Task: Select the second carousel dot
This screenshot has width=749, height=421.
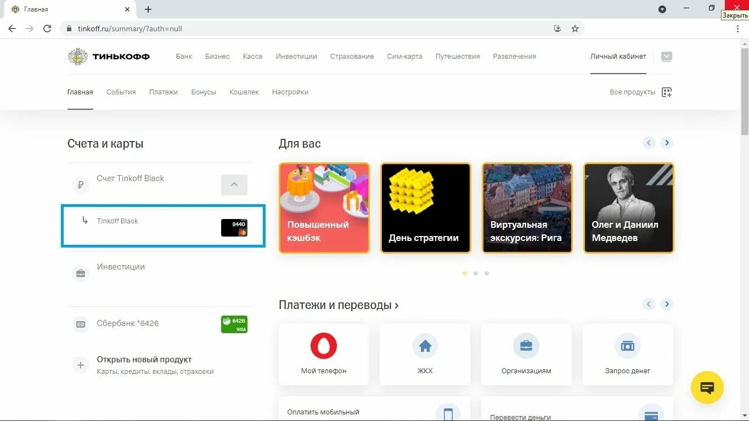Action: coord(476,273)
